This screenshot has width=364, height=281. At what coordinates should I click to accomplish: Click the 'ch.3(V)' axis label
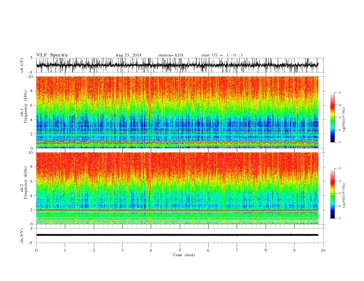tap(22, 236)
